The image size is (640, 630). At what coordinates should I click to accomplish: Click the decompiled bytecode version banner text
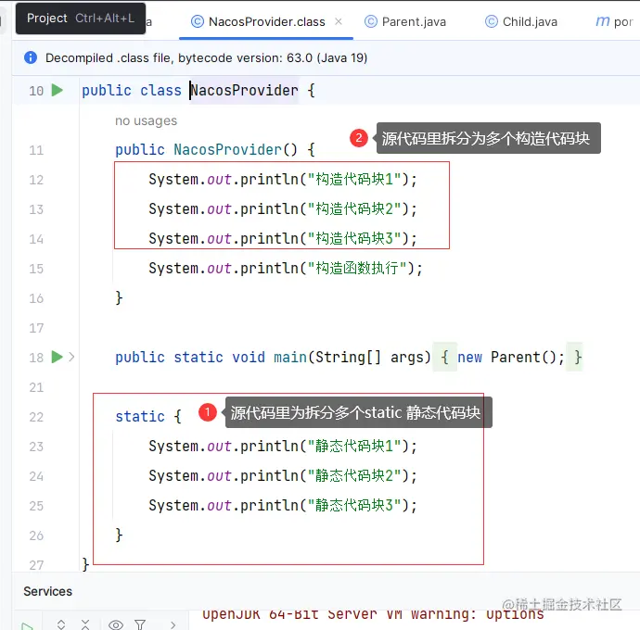coord(206,57)
